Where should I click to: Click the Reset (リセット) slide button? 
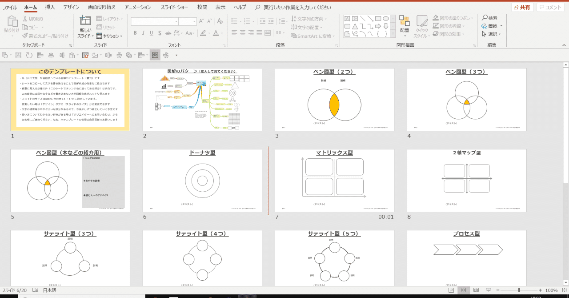pyautogui.click(x=106, y=28)
